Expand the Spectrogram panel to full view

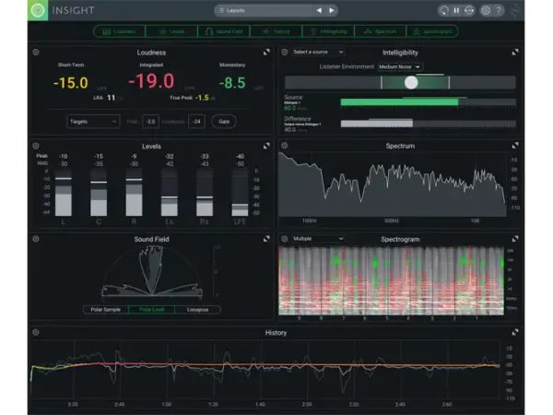[x=515, y=239]
